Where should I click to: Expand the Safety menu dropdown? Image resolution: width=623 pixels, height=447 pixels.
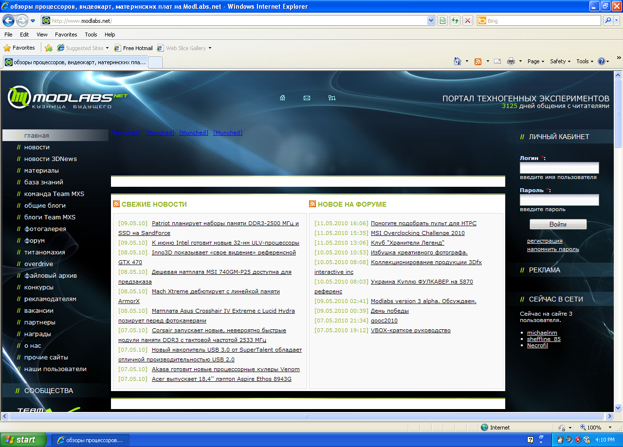(560, 61)
